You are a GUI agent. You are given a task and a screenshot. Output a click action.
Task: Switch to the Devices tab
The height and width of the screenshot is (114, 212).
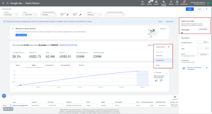tap(81, 65)
